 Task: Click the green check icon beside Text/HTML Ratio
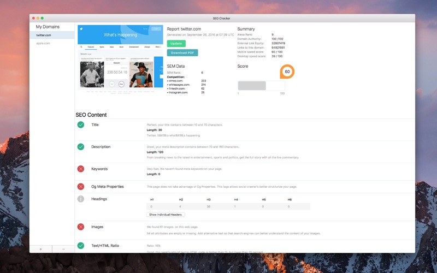pyautogui.click(x=81, y=246)
